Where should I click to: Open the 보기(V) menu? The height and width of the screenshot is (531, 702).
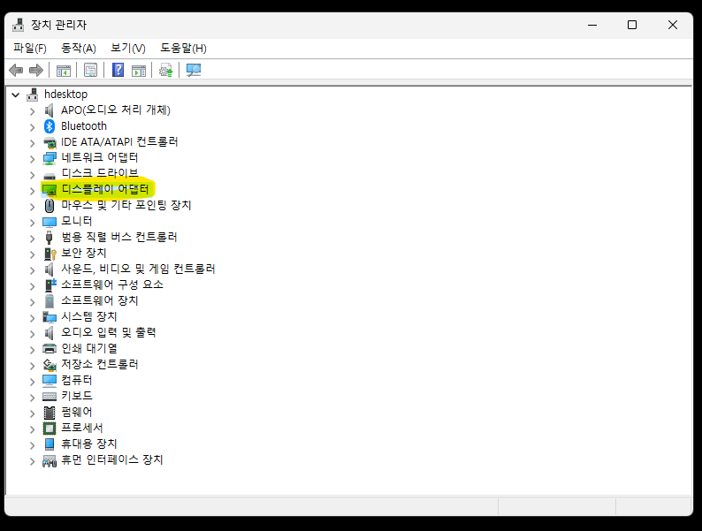[128, 48]
